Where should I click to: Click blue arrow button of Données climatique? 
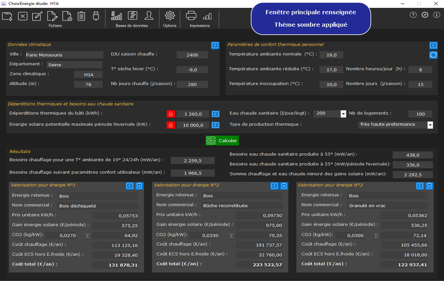[x=215, y=45]
